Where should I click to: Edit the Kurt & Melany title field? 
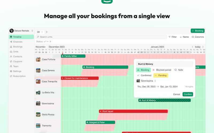tap(165, 64)
